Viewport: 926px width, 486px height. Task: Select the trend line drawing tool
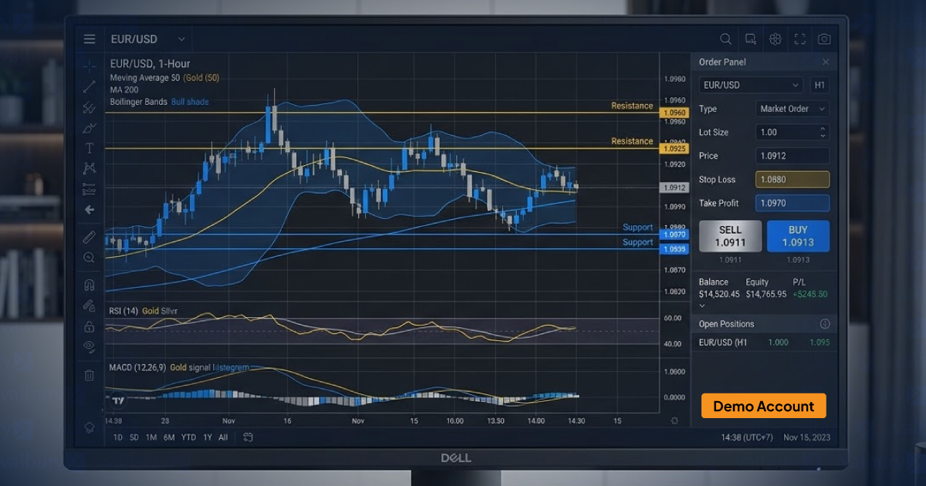90,86
